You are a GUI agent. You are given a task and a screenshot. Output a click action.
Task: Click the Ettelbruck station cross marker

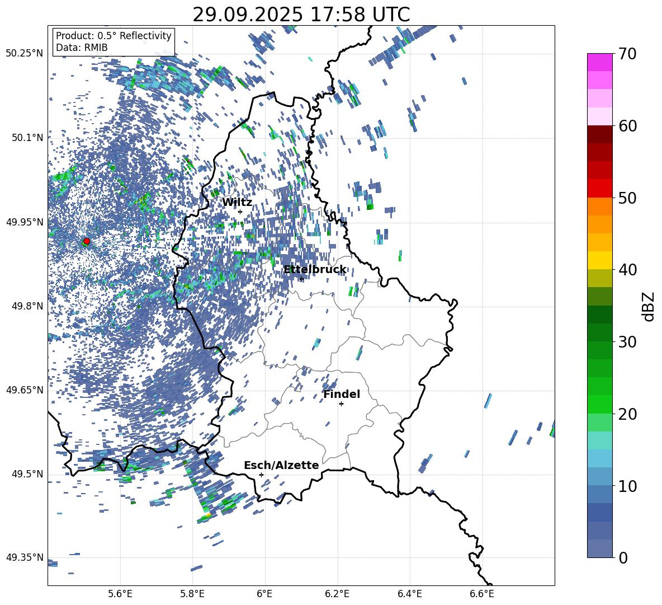301,279
